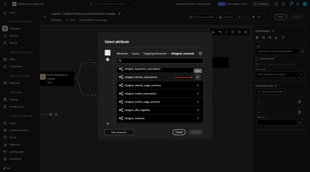Go back with the left arrow
The width and height of the screenshot is (310, 172).
click(x=45, y=17)
